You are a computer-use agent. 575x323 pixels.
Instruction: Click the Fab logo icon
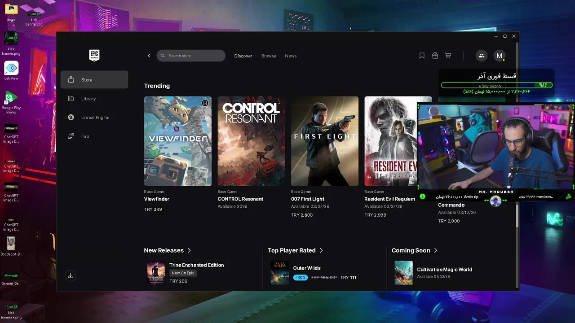(71, 136)
